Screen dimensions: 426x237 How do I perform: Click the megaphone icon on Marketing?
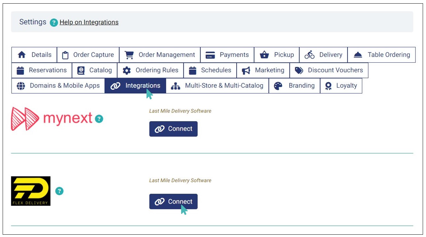click(246, 70)
